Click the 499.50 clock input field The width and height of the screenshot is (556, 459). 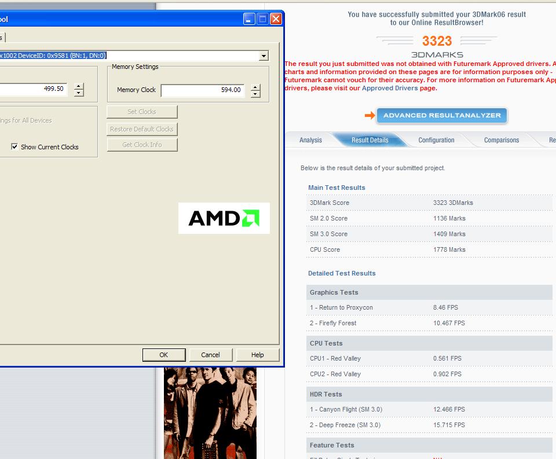(33, 89)
